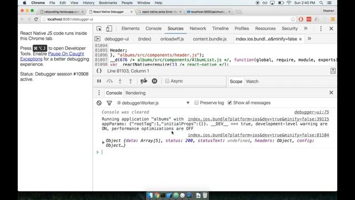Toggle the drawer icon beside Line 81103
Image resolution: width=355 pixels, height=200 pixels.
333,71
